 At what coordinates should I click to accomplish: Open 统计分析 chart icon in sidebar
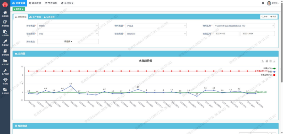coord(5,61)
